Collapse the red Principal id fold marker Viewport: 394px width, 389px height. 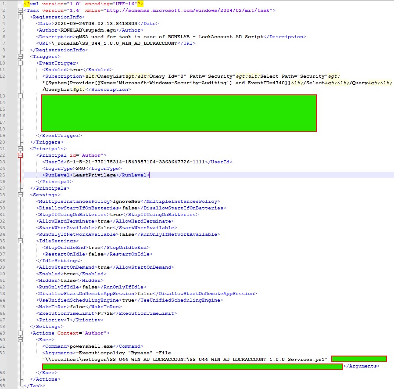coord(21,155)
